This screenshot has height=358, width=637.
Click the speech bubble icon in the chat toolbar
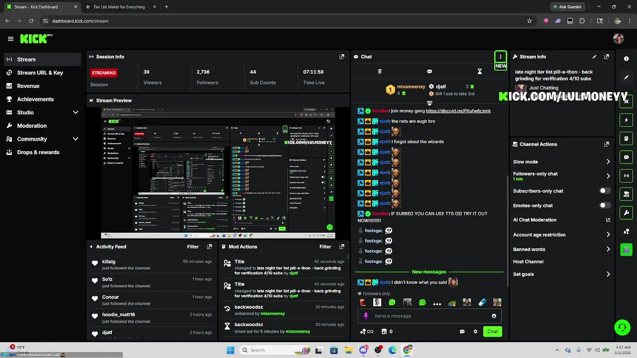[x=429, y=72]
